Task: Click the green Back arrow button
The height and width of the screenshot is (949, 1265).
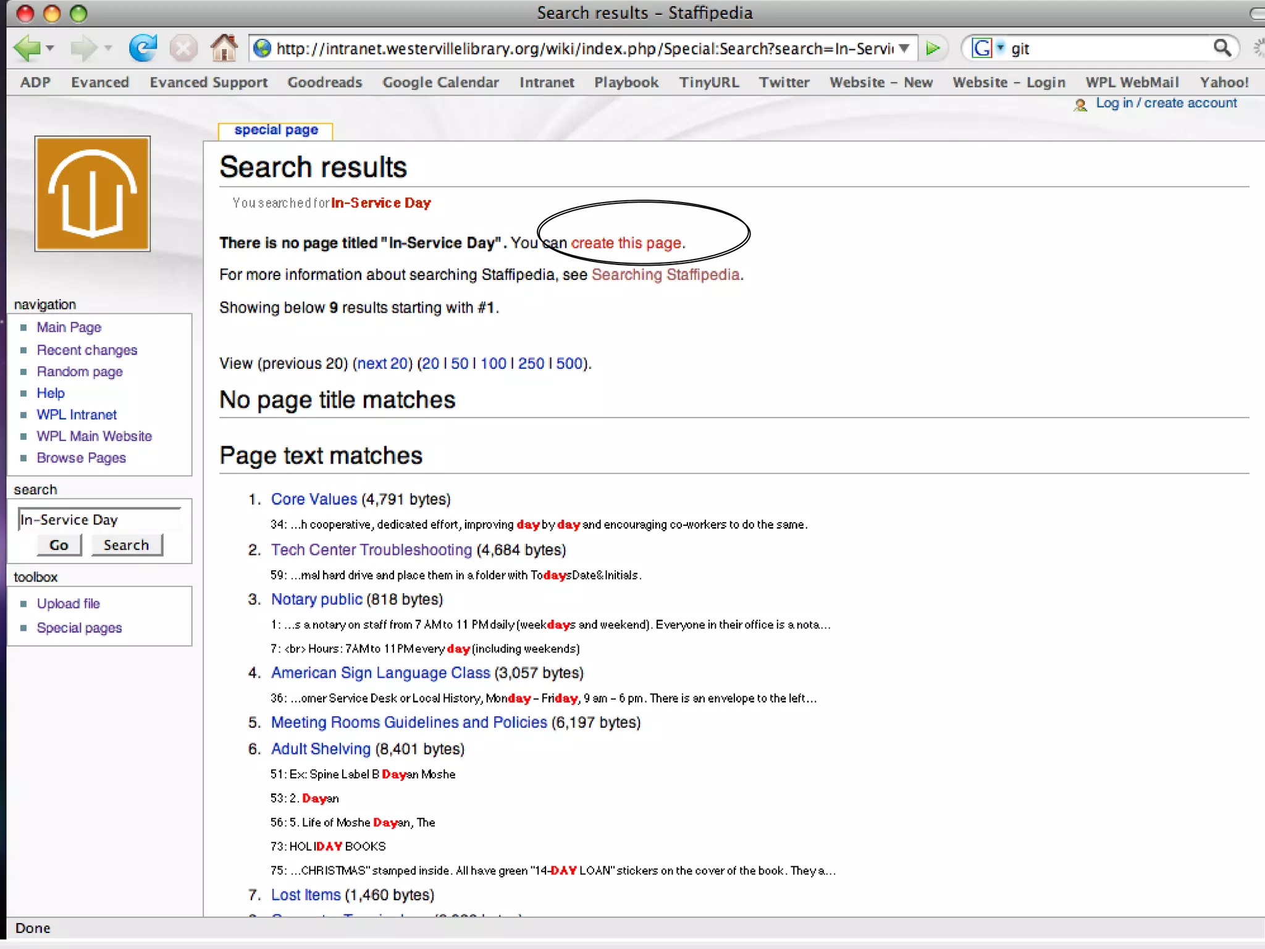Action: (26, 48)
